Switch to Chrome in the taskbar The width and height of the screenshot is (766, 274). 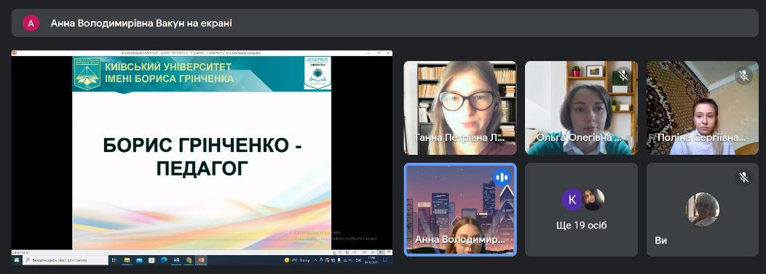pos(189,260)
